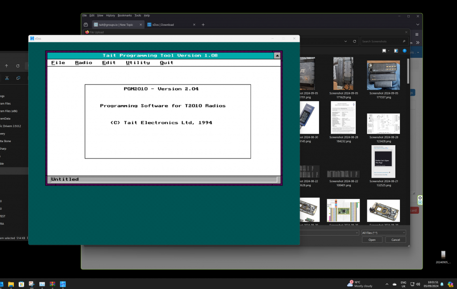Image resolution: width=457 pixels, height=289 pixels.
Task: Open the File menu in Tait Programming Tool
Action: [58, 63]
